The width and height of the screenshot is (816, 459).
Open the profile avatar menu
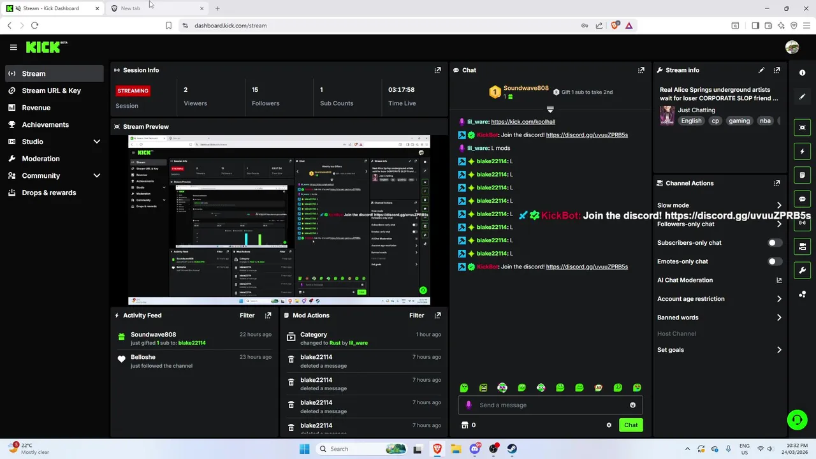click(x=792, y=47)
